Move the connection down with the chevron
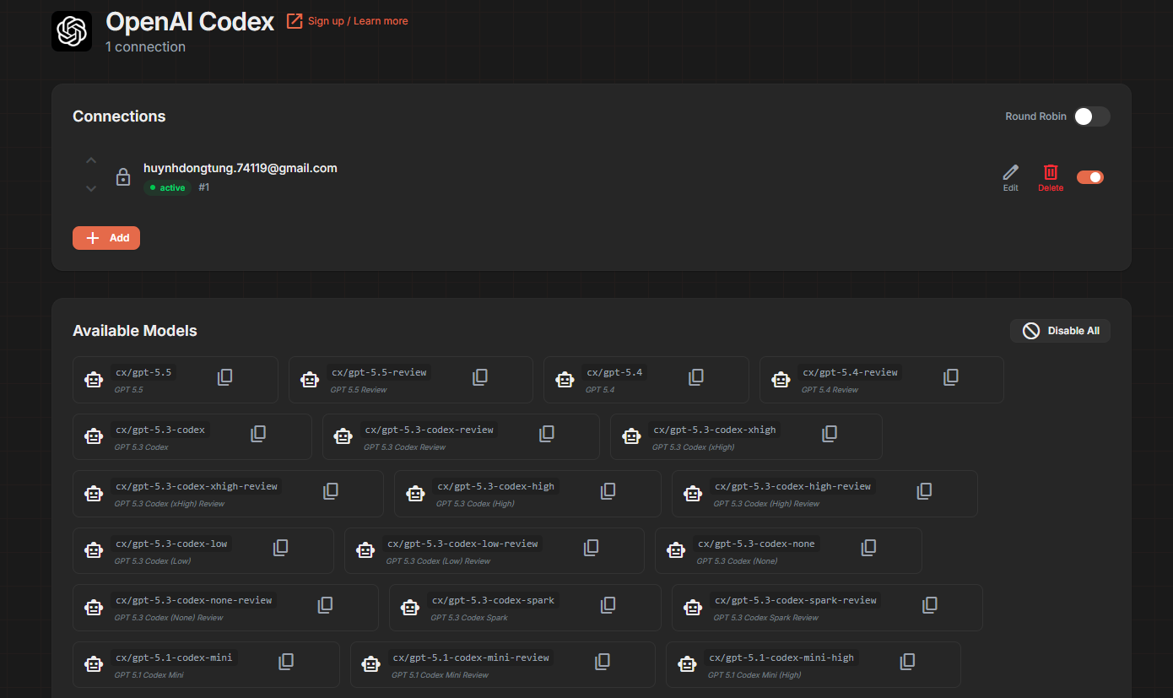Image resolution: width=1173 pixels, height=698 pixels. point(91,188)
